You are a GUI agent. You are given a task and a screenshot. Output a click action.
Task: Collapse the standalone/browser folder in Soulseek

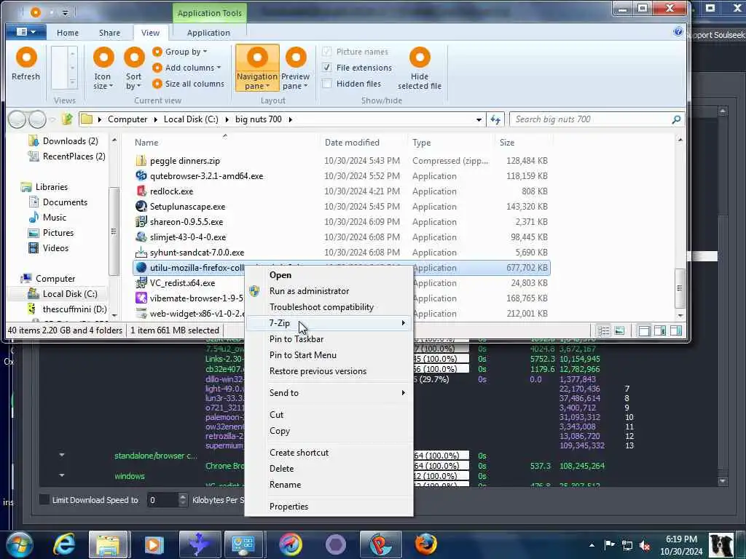pyautogui.click(x=62, y=456)
